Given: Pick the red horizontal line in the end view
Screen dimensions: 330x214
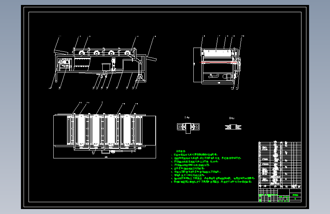Looking at the screenshot, I should 218,62.
